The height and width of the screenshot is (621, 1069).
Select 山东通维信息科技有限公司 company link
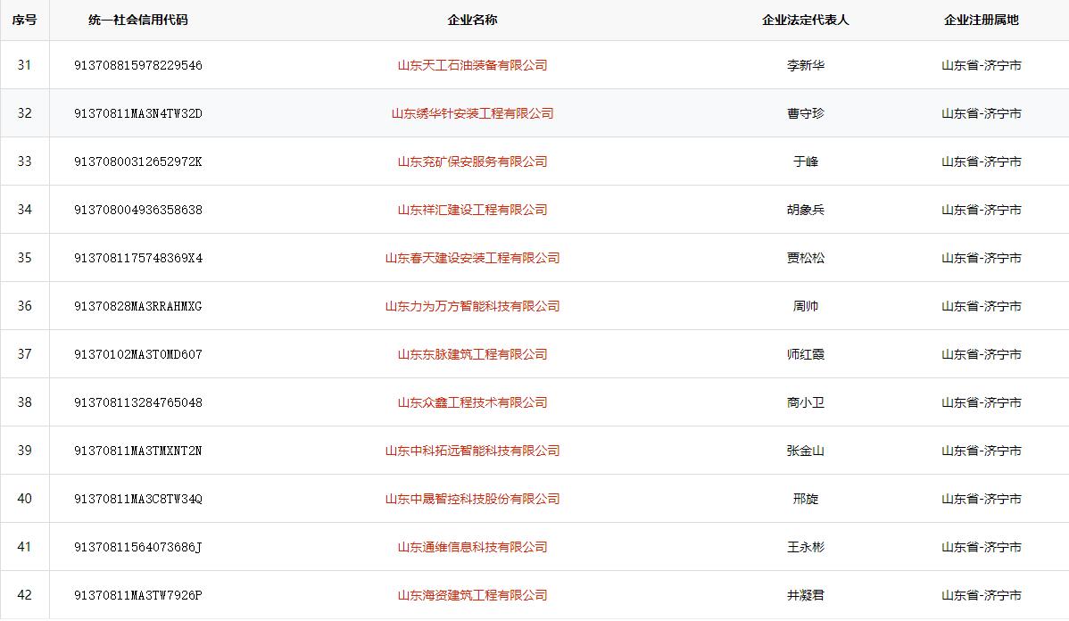coord(472,547)
